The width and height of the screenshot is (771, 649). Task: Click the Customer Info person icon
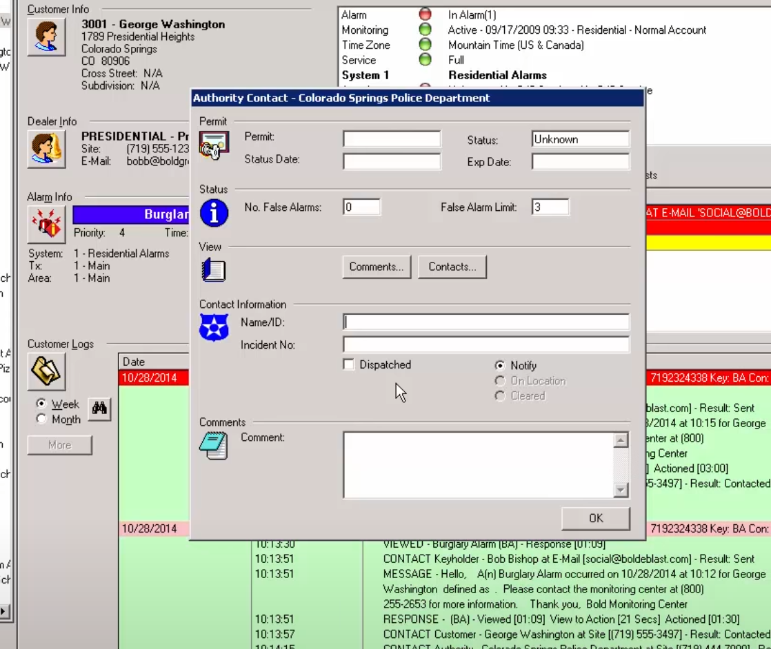coord(46,37)
